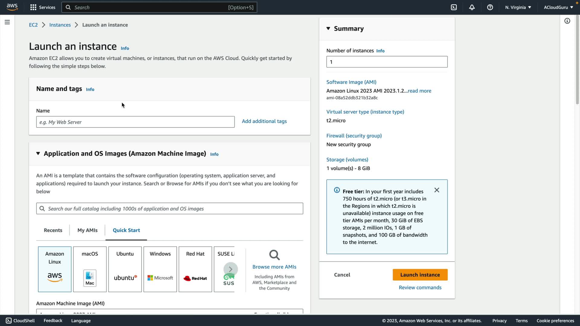The height and width of the screenshot is (326, 580).
Task: Switch to the Recents tab
Action: tap(53, 230)
